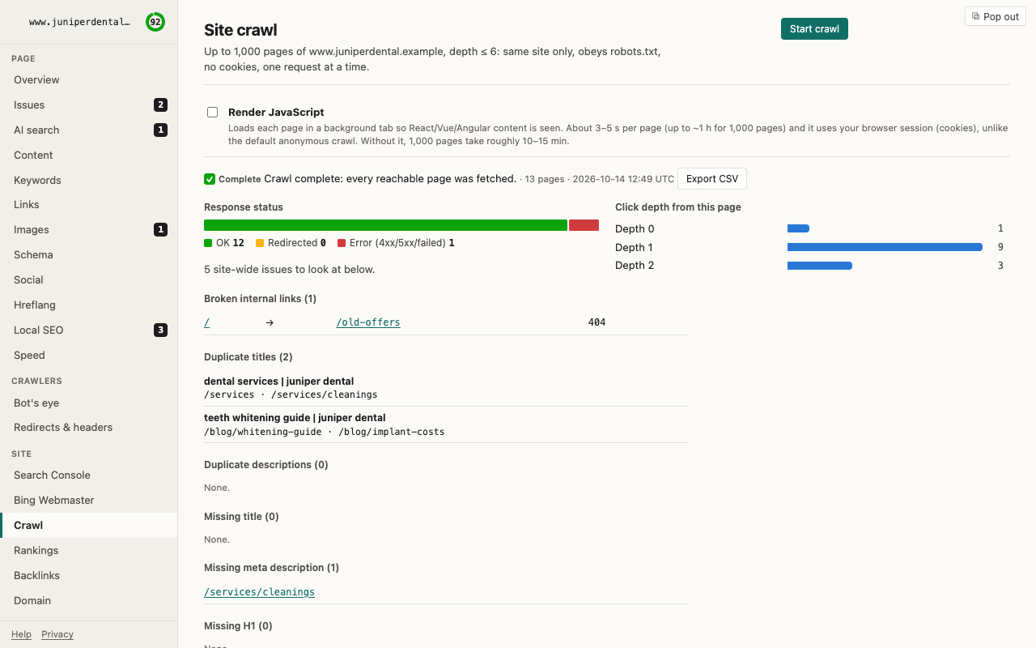Click the 404 status code
Viewport: 1036px width, 648px height.
click(x=597, y=322)
